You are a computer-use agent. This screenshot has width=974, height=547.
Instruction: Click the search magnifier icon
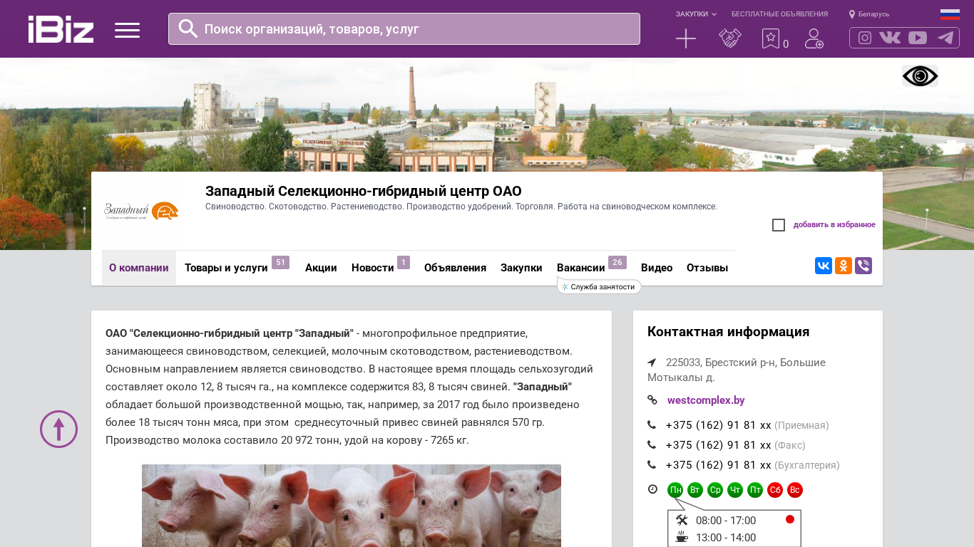pos(188,28)
